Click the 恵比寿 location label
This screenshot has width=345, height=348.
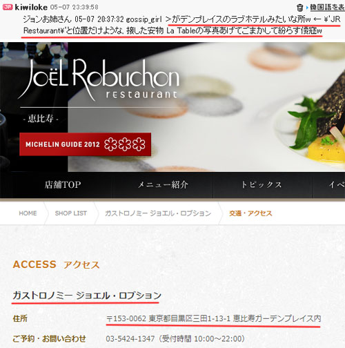tap(41, 119)
